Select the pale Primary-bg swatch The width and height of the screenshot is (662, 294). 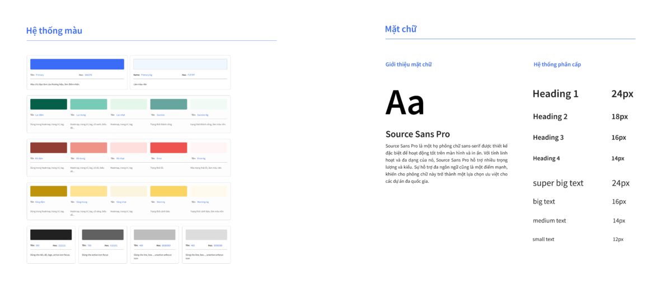tap(180, 64)
